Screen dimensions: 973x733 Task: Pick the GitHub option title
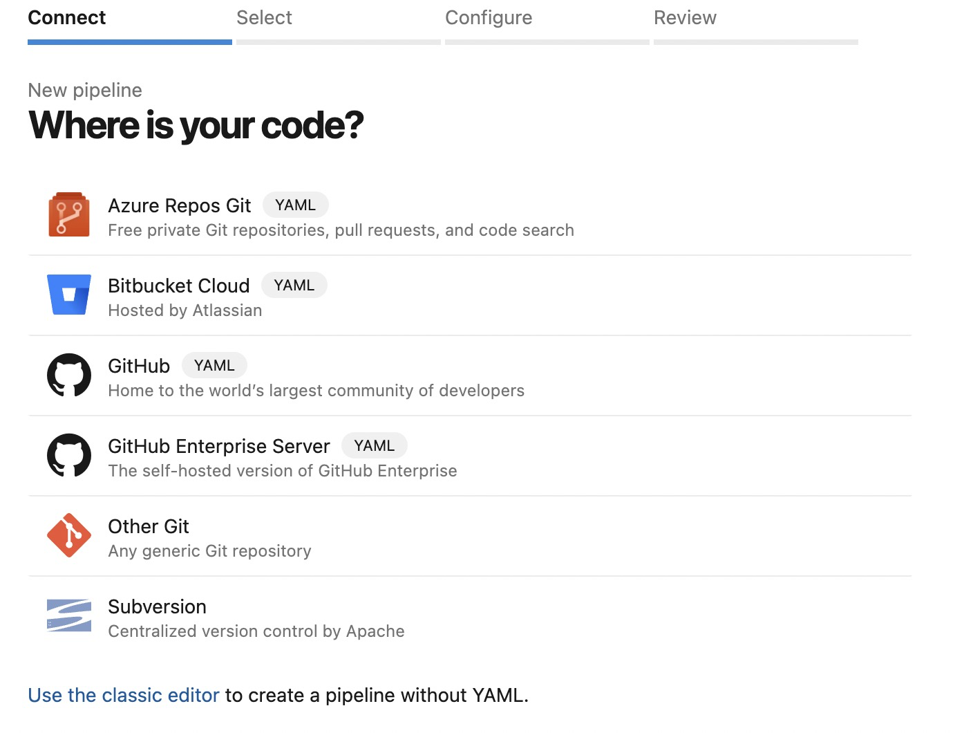point(139,366)
